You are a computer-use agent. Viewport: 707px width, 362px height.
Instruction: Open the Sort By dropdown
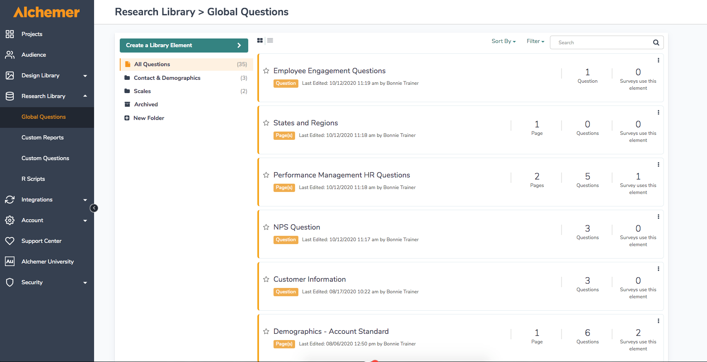504,41
